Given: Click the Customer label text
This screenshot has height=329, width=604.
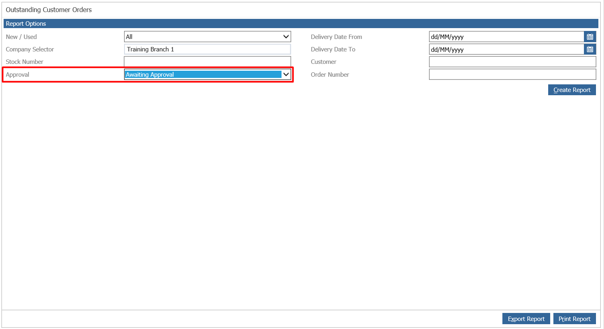Looking at the screenshot, I should (323, 62).
